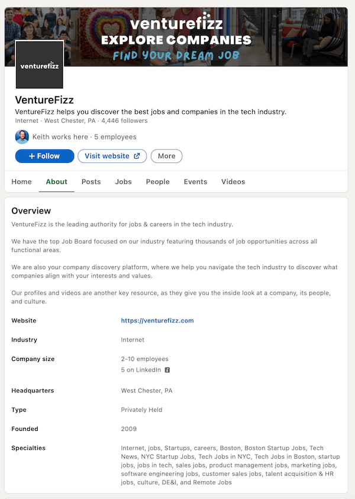Image resolution: width=355 pixels, height=499 pixels.
Task: Switch to the Home tab
Action: tap(21, 182)
